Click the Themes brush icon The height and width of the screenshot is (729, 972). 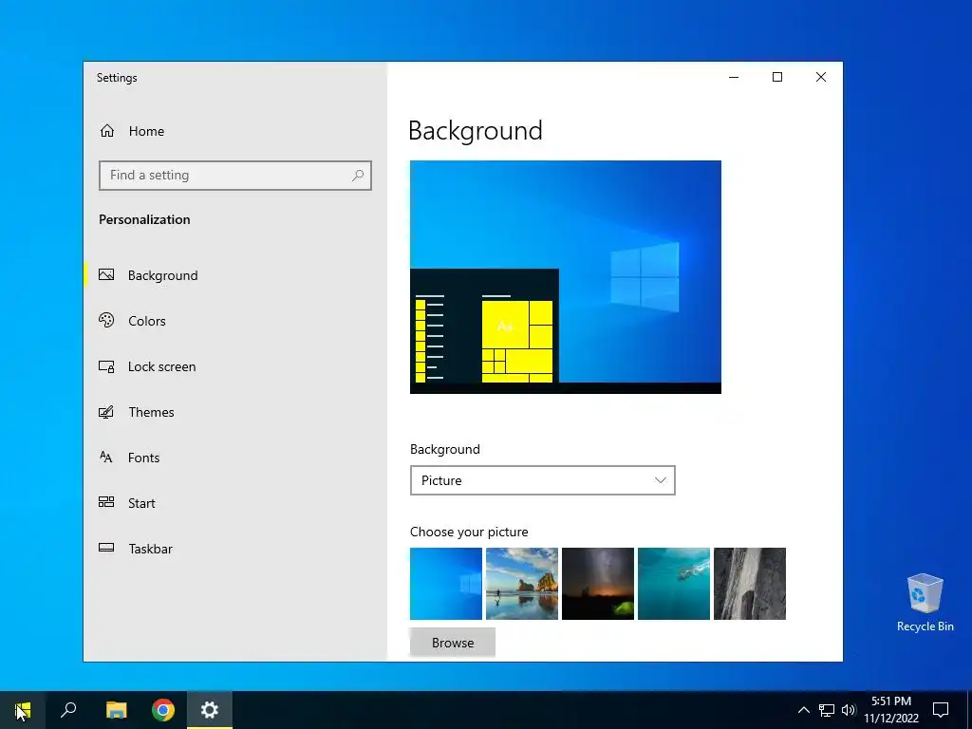106,412
